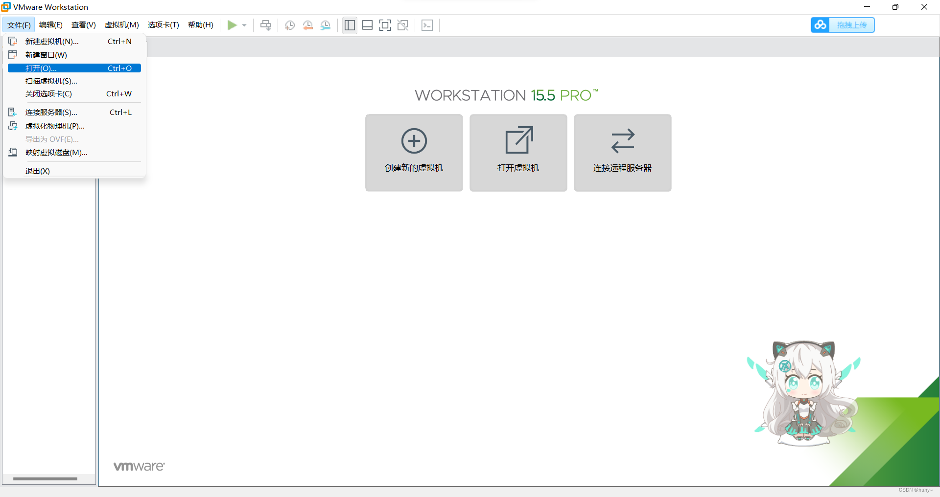Viewport: 940px width, 497px height.
Task: Click the virtualize physical machine icon
Action: pos(13,126)
